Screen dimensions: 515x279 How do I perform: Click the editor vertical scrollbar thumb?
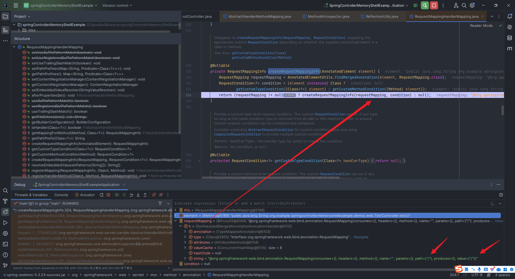coord(503,110)
